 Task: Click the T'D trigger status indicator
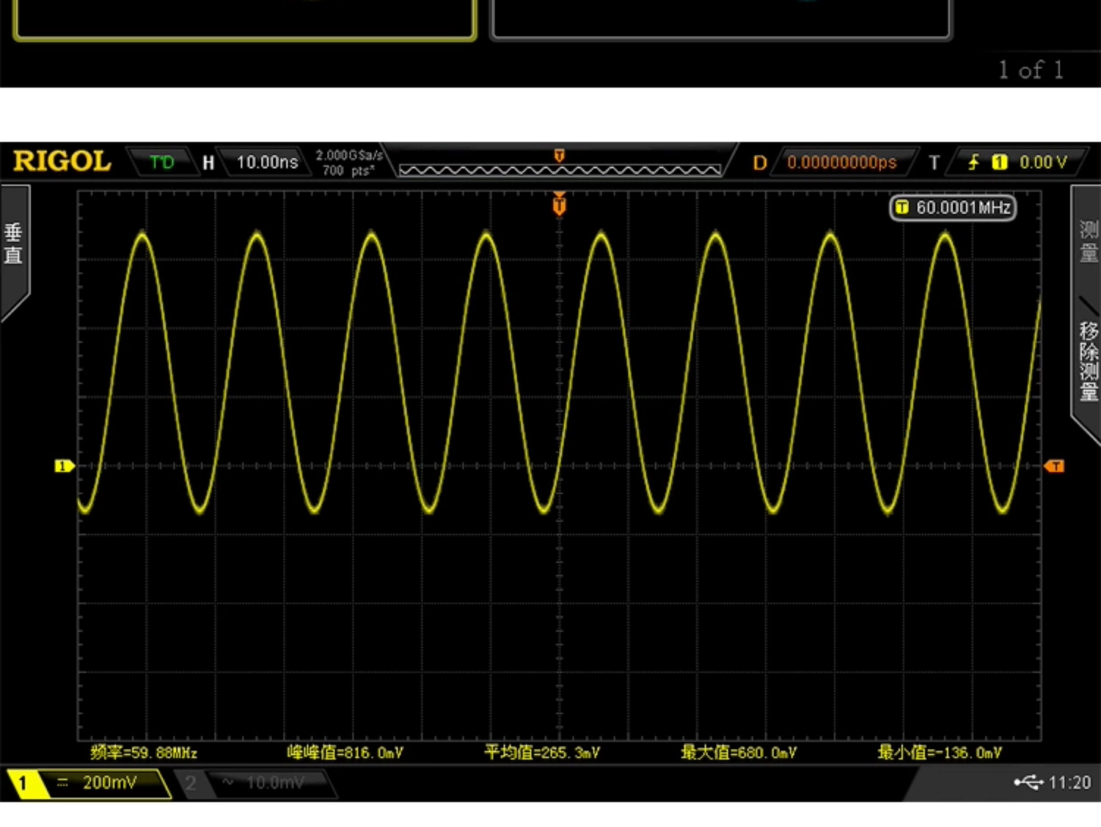pyautogui.click(x=161, y=162)
